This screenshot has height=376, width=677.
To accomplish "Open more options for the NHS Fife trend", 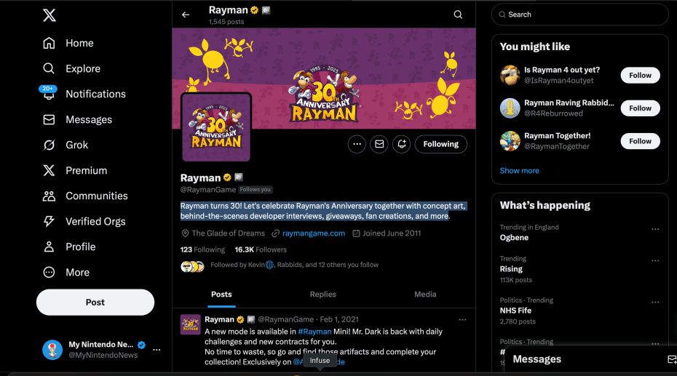I will 655,303.
